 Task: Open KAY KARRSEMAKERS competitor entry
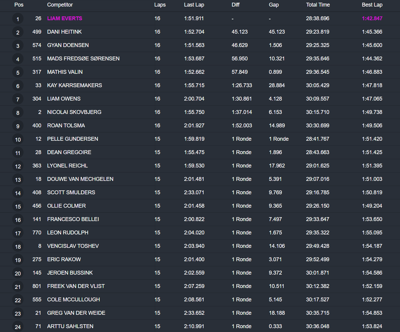coord(74,85)
